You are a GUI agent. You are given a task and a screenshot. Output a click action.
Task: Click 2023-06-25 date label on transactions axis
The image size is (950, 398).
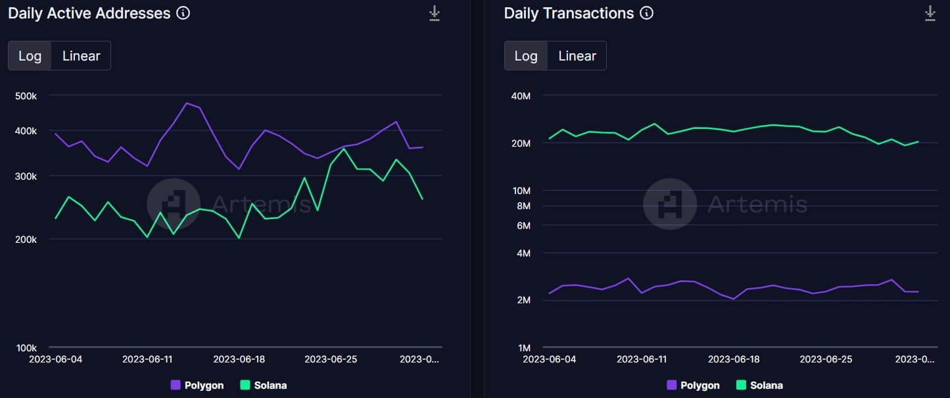pyautogui.click(x=826, y=359)
